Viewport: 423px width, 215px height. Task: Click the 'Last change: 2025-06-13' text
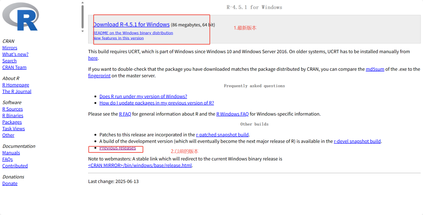[x=113, y=181]
